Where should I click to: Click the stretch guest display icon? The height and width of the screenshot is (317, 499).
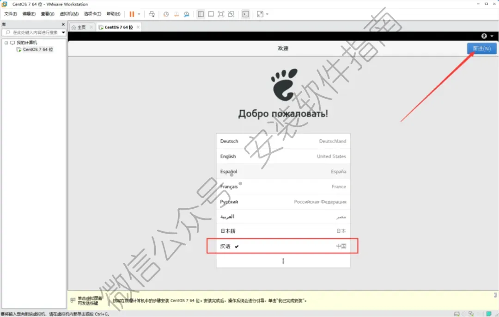[260, 14]
